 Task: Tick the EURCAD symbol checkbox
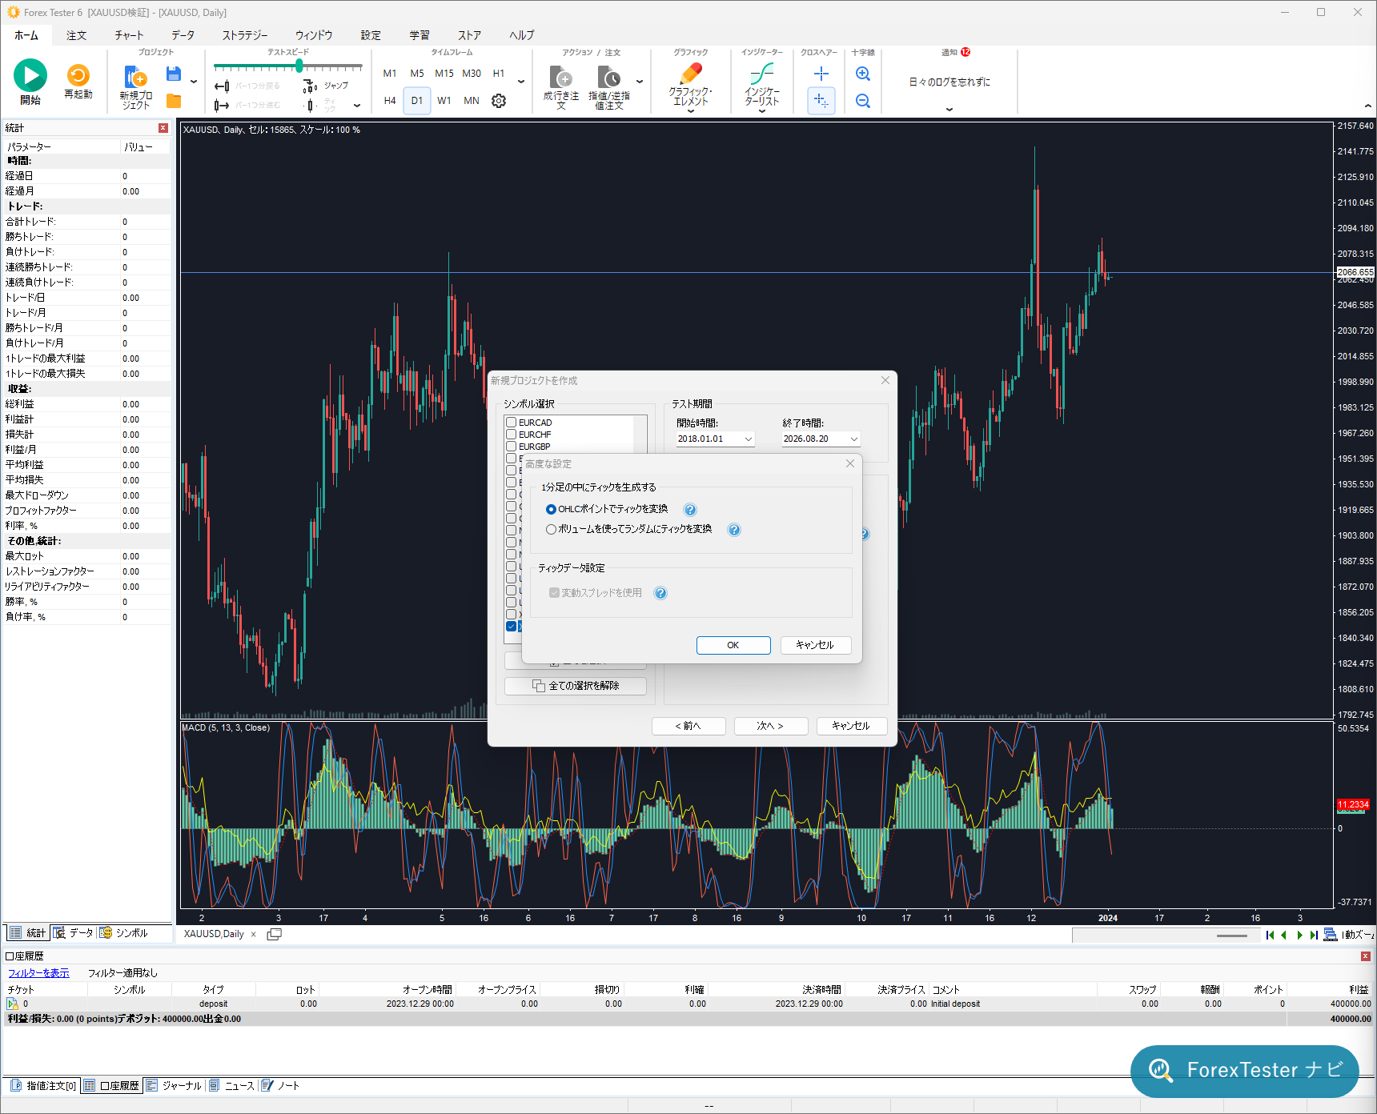pos(511,423)
